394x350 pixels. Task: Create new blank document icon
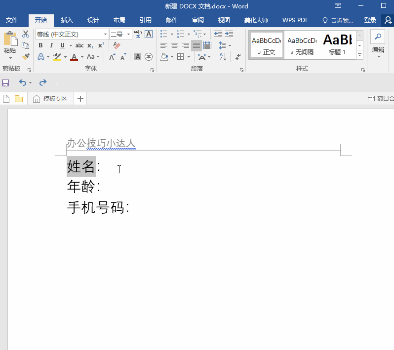[6, 99]
